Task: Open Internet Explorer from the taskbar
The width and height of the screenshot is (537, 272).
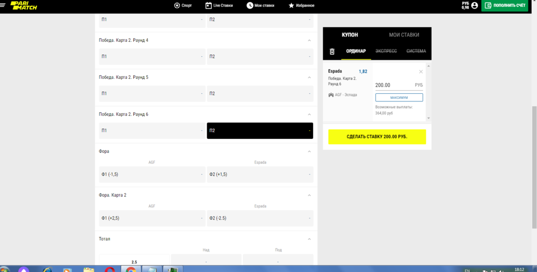Action: pos(48,270)
